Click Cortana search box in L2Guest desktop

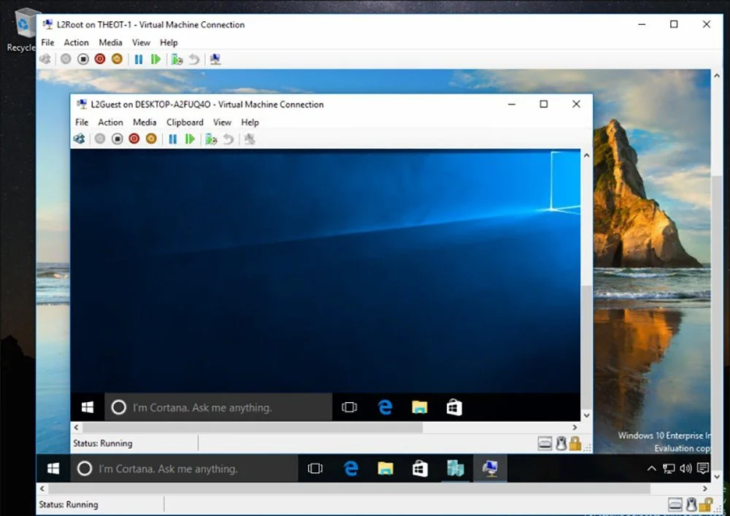218,407
